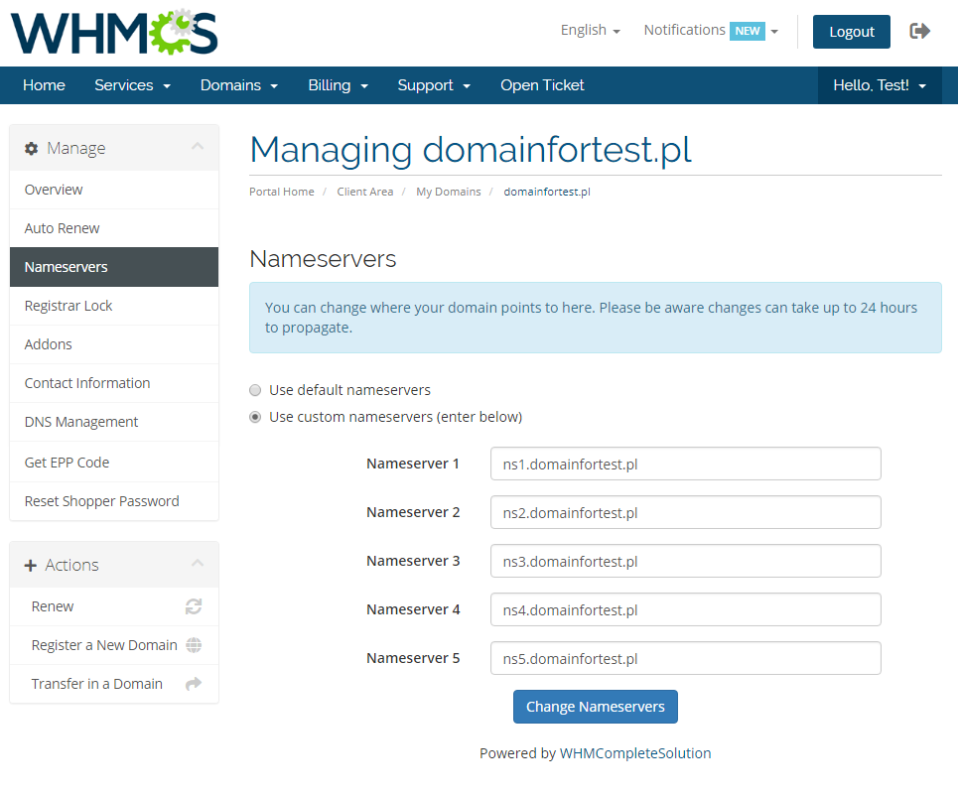This screenshot has height=798, width=958.
Task: Open the Notifications dropdown
Action: click(711, 31)
